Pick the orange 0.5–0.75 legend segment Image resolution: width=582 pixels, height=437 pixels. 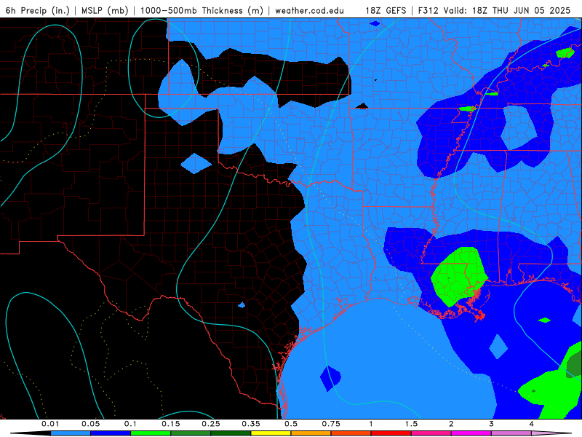(311, 433)
